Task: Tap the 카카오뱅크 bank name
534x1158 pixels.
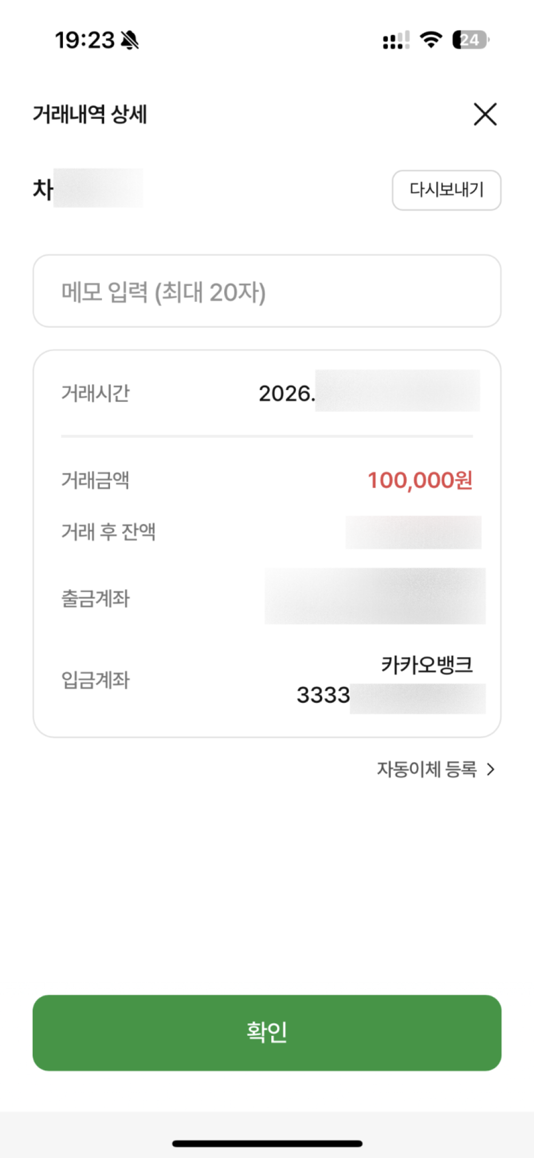Action: tap(427, 665)
